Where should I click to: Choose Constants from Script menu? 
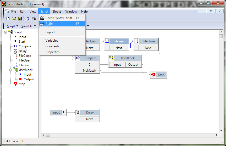62,46
